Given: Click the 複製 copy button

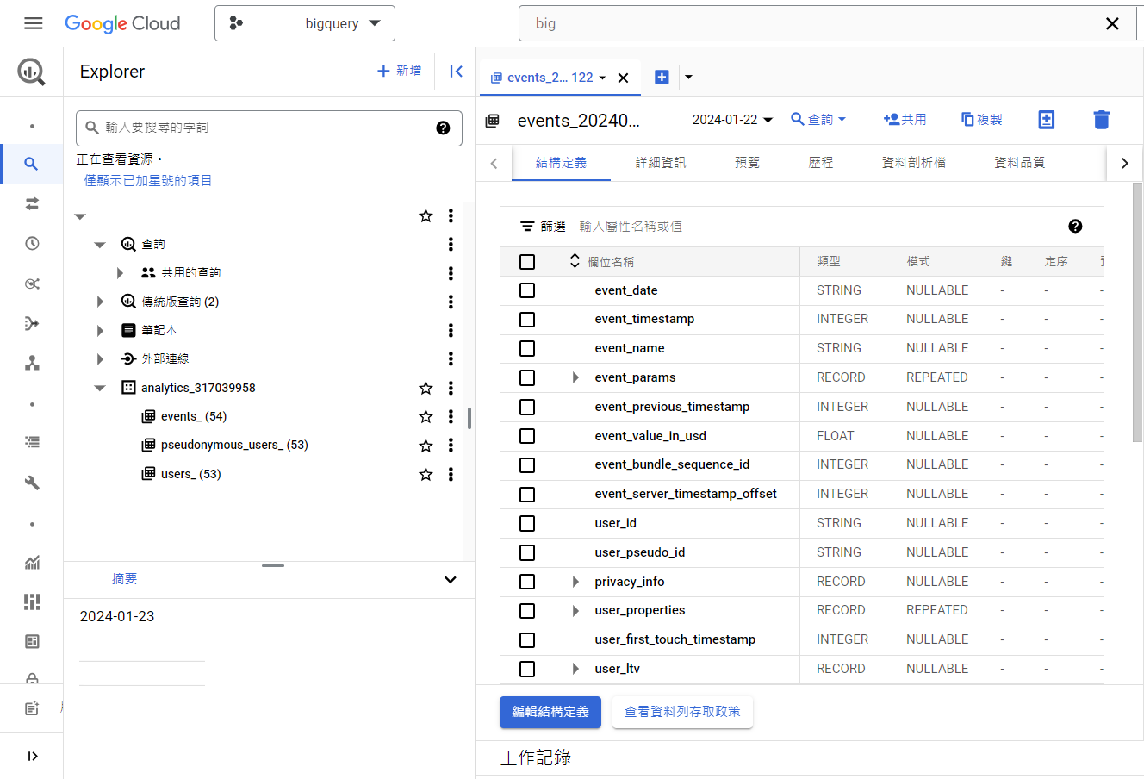Looking at the screenshot, I should pyautogui.click(x=981, y=120).
